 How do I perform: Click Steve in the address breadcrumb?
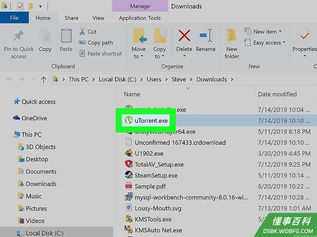click(x=179, y=79)
